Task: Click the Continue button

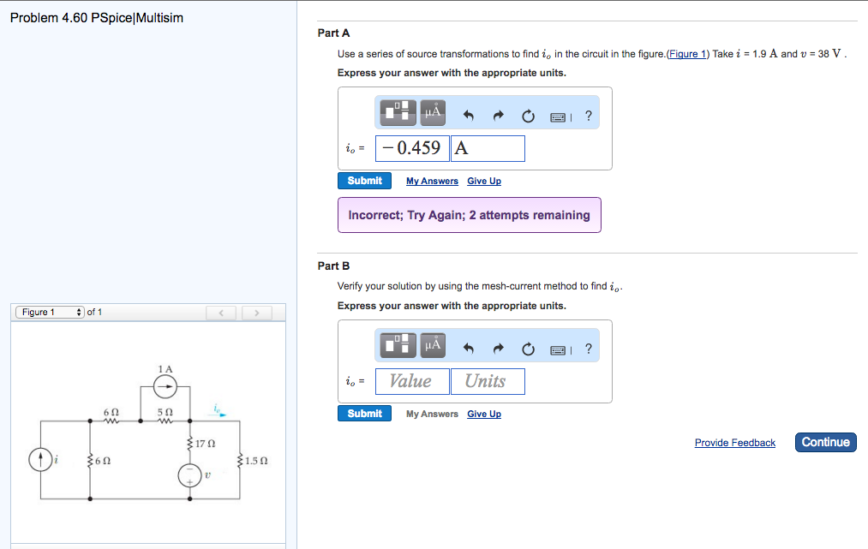Action: click(x=825, y=442)
